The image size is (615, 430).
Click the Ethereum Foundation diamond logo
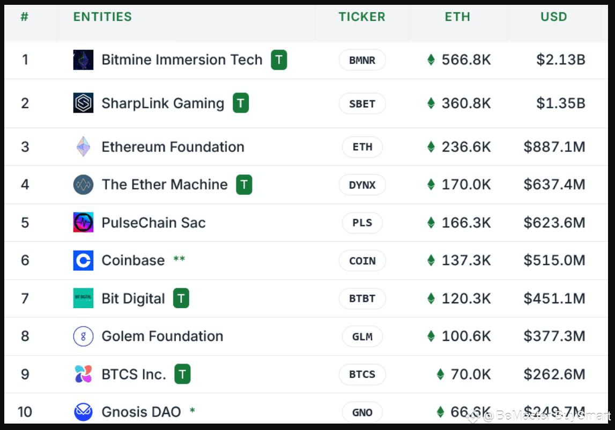point(83,147)
